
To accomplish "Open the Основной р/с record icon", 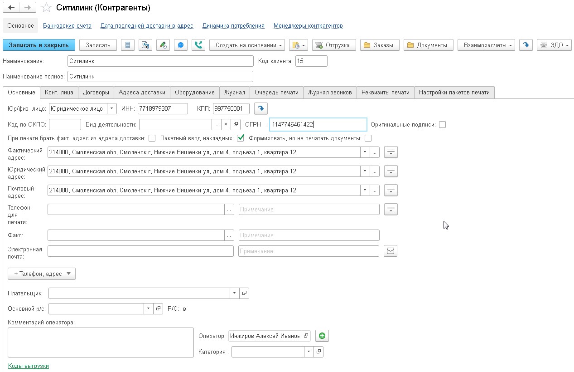I will point(159,308).
